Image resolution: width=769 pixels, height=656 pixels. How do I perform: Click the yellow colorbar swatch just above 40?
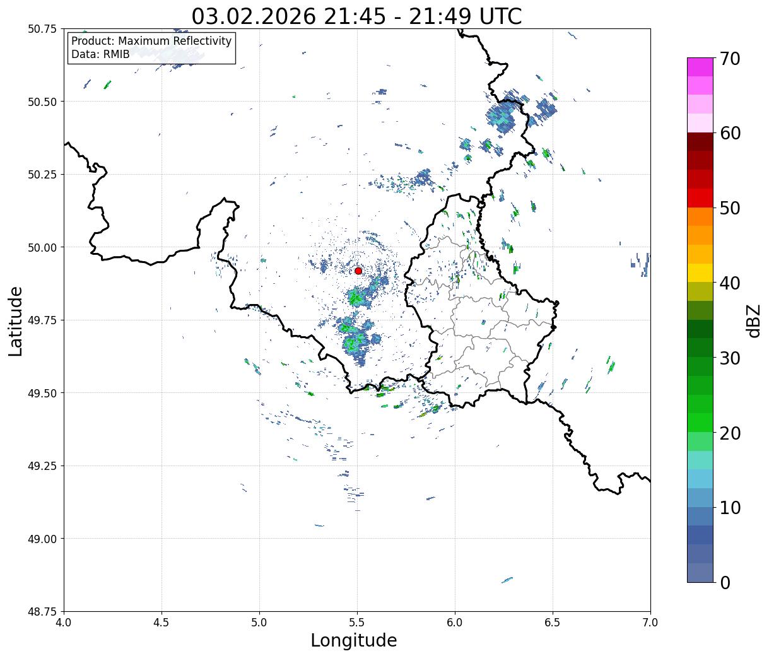click(x=700, y=272)
